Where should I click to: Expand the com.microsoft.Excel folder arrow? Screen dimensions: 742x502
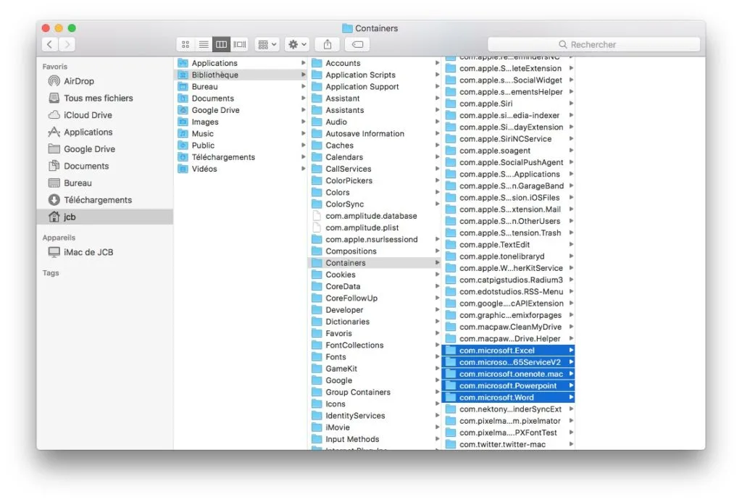pos(571,351)
